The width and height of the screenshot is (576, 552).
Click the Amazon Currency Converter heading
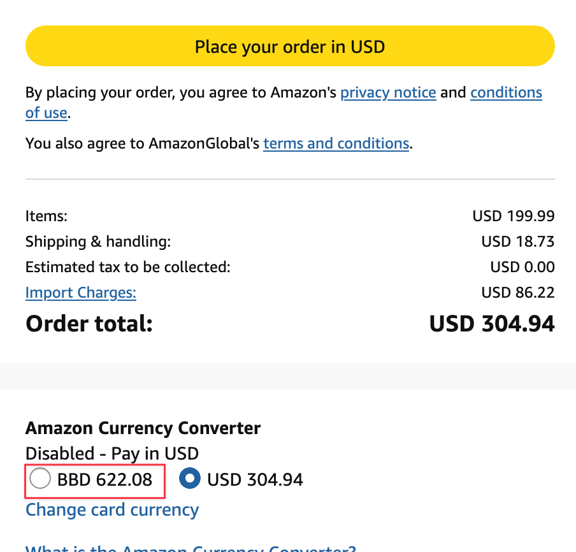click(x=143, y=428)
